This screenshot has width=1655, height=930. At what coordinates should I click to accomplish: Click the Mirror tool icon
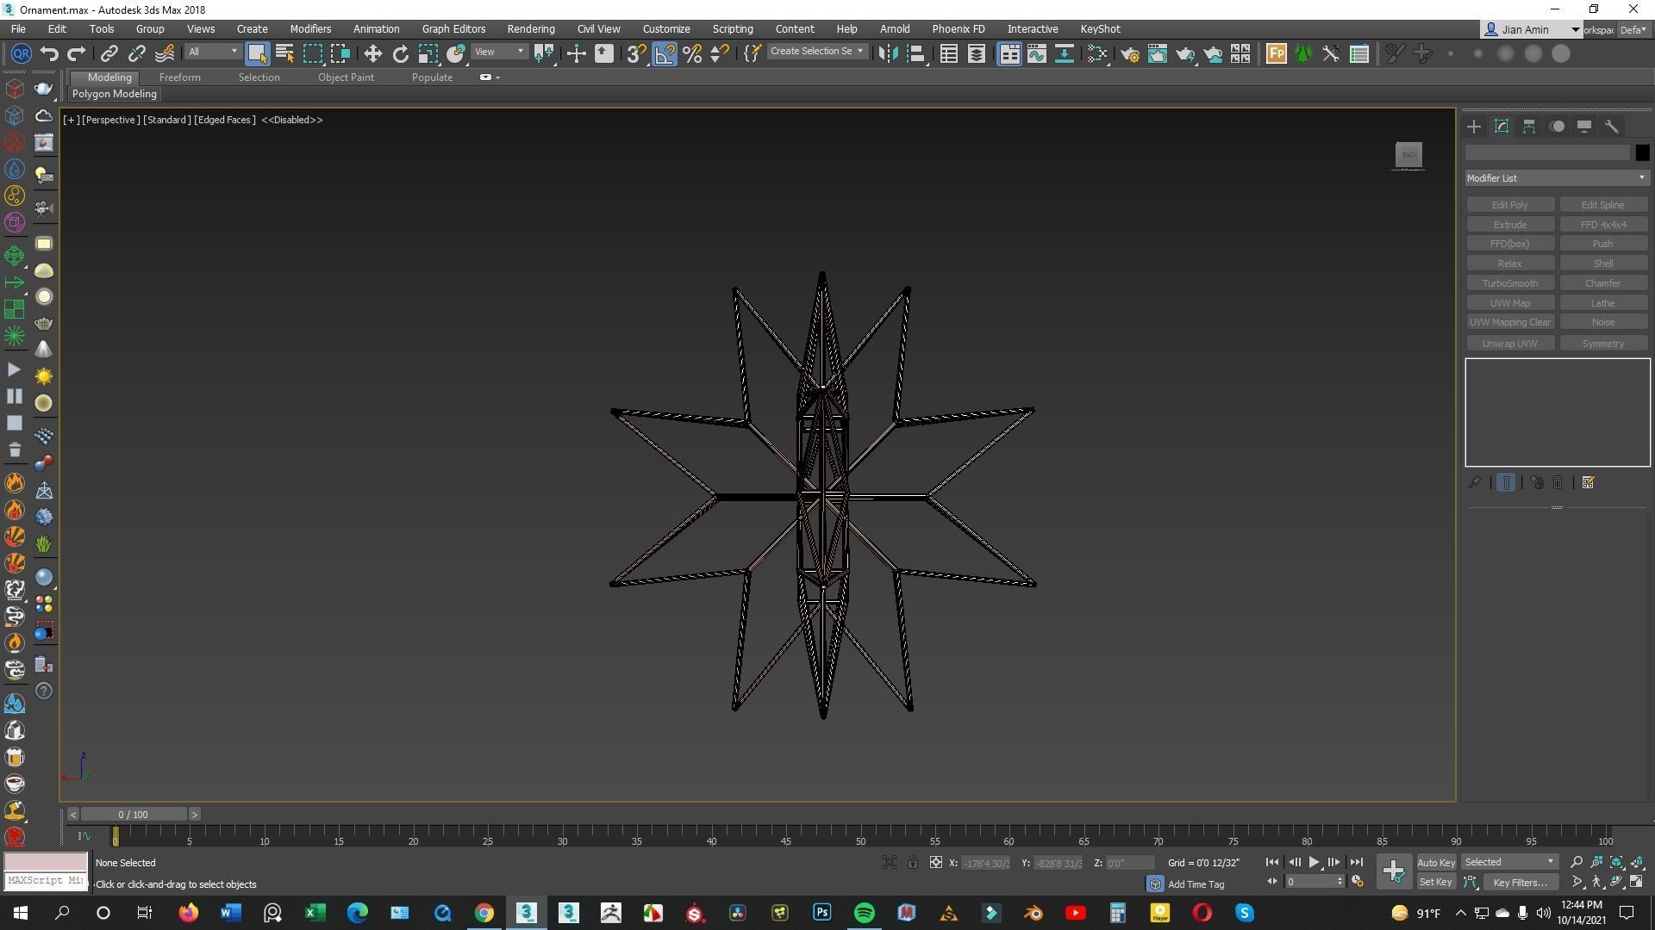pos(887,53)
